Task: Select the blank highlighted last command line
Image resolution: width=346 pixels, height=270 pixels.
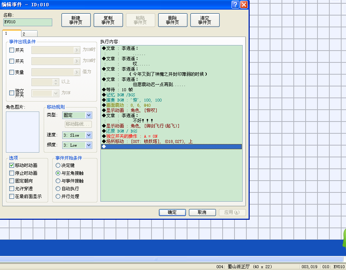Action: click(x=172, y=147)
